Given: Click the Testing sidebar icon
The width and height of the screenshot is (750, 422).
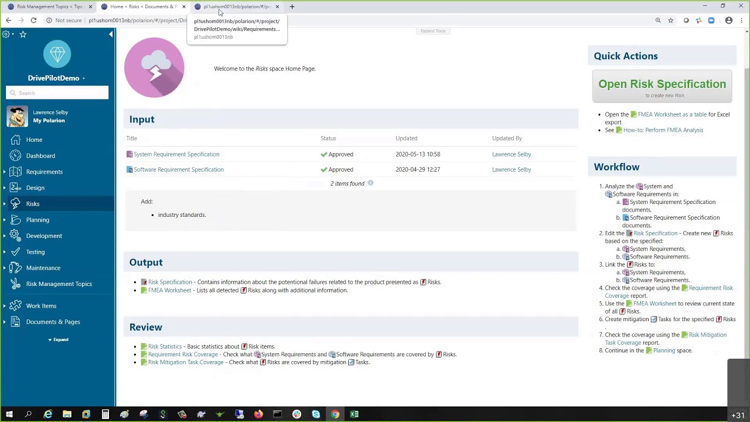Looking at the screenshot, I should [x=15, y=252].
